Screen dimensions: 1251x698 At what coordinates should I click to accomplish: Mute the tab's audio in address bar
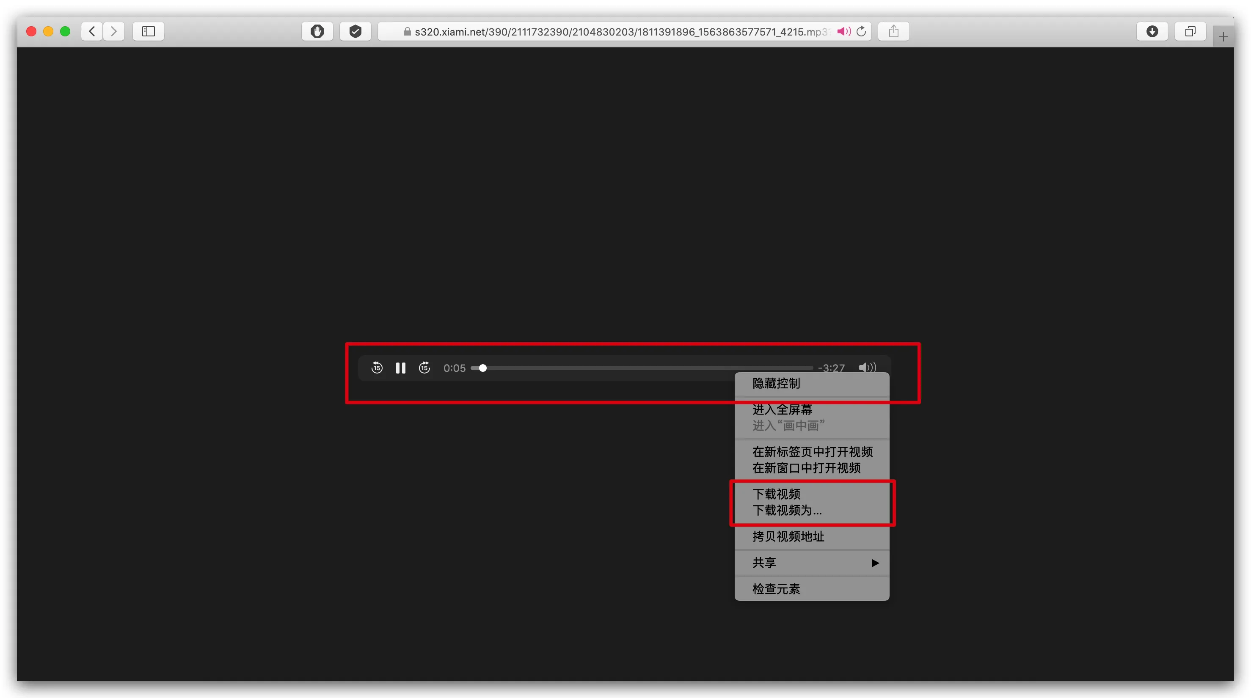tap(844, 32)
